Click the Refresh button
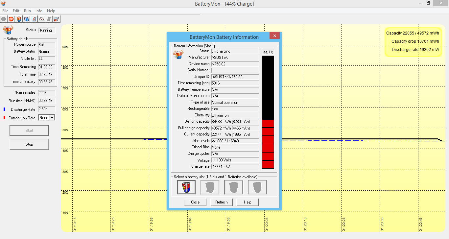 point(222,202)
